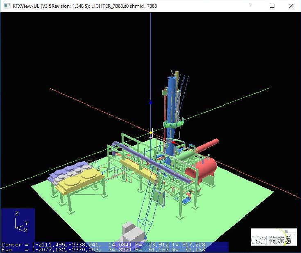
Task: Click the KFXView application icon in title bar
Action: click(7, 6)
